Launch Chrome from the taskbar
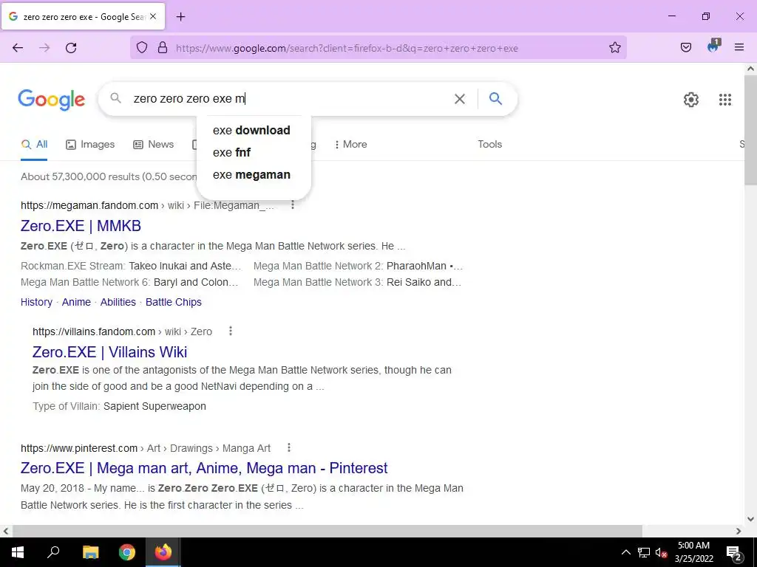 tap(127, 552)
